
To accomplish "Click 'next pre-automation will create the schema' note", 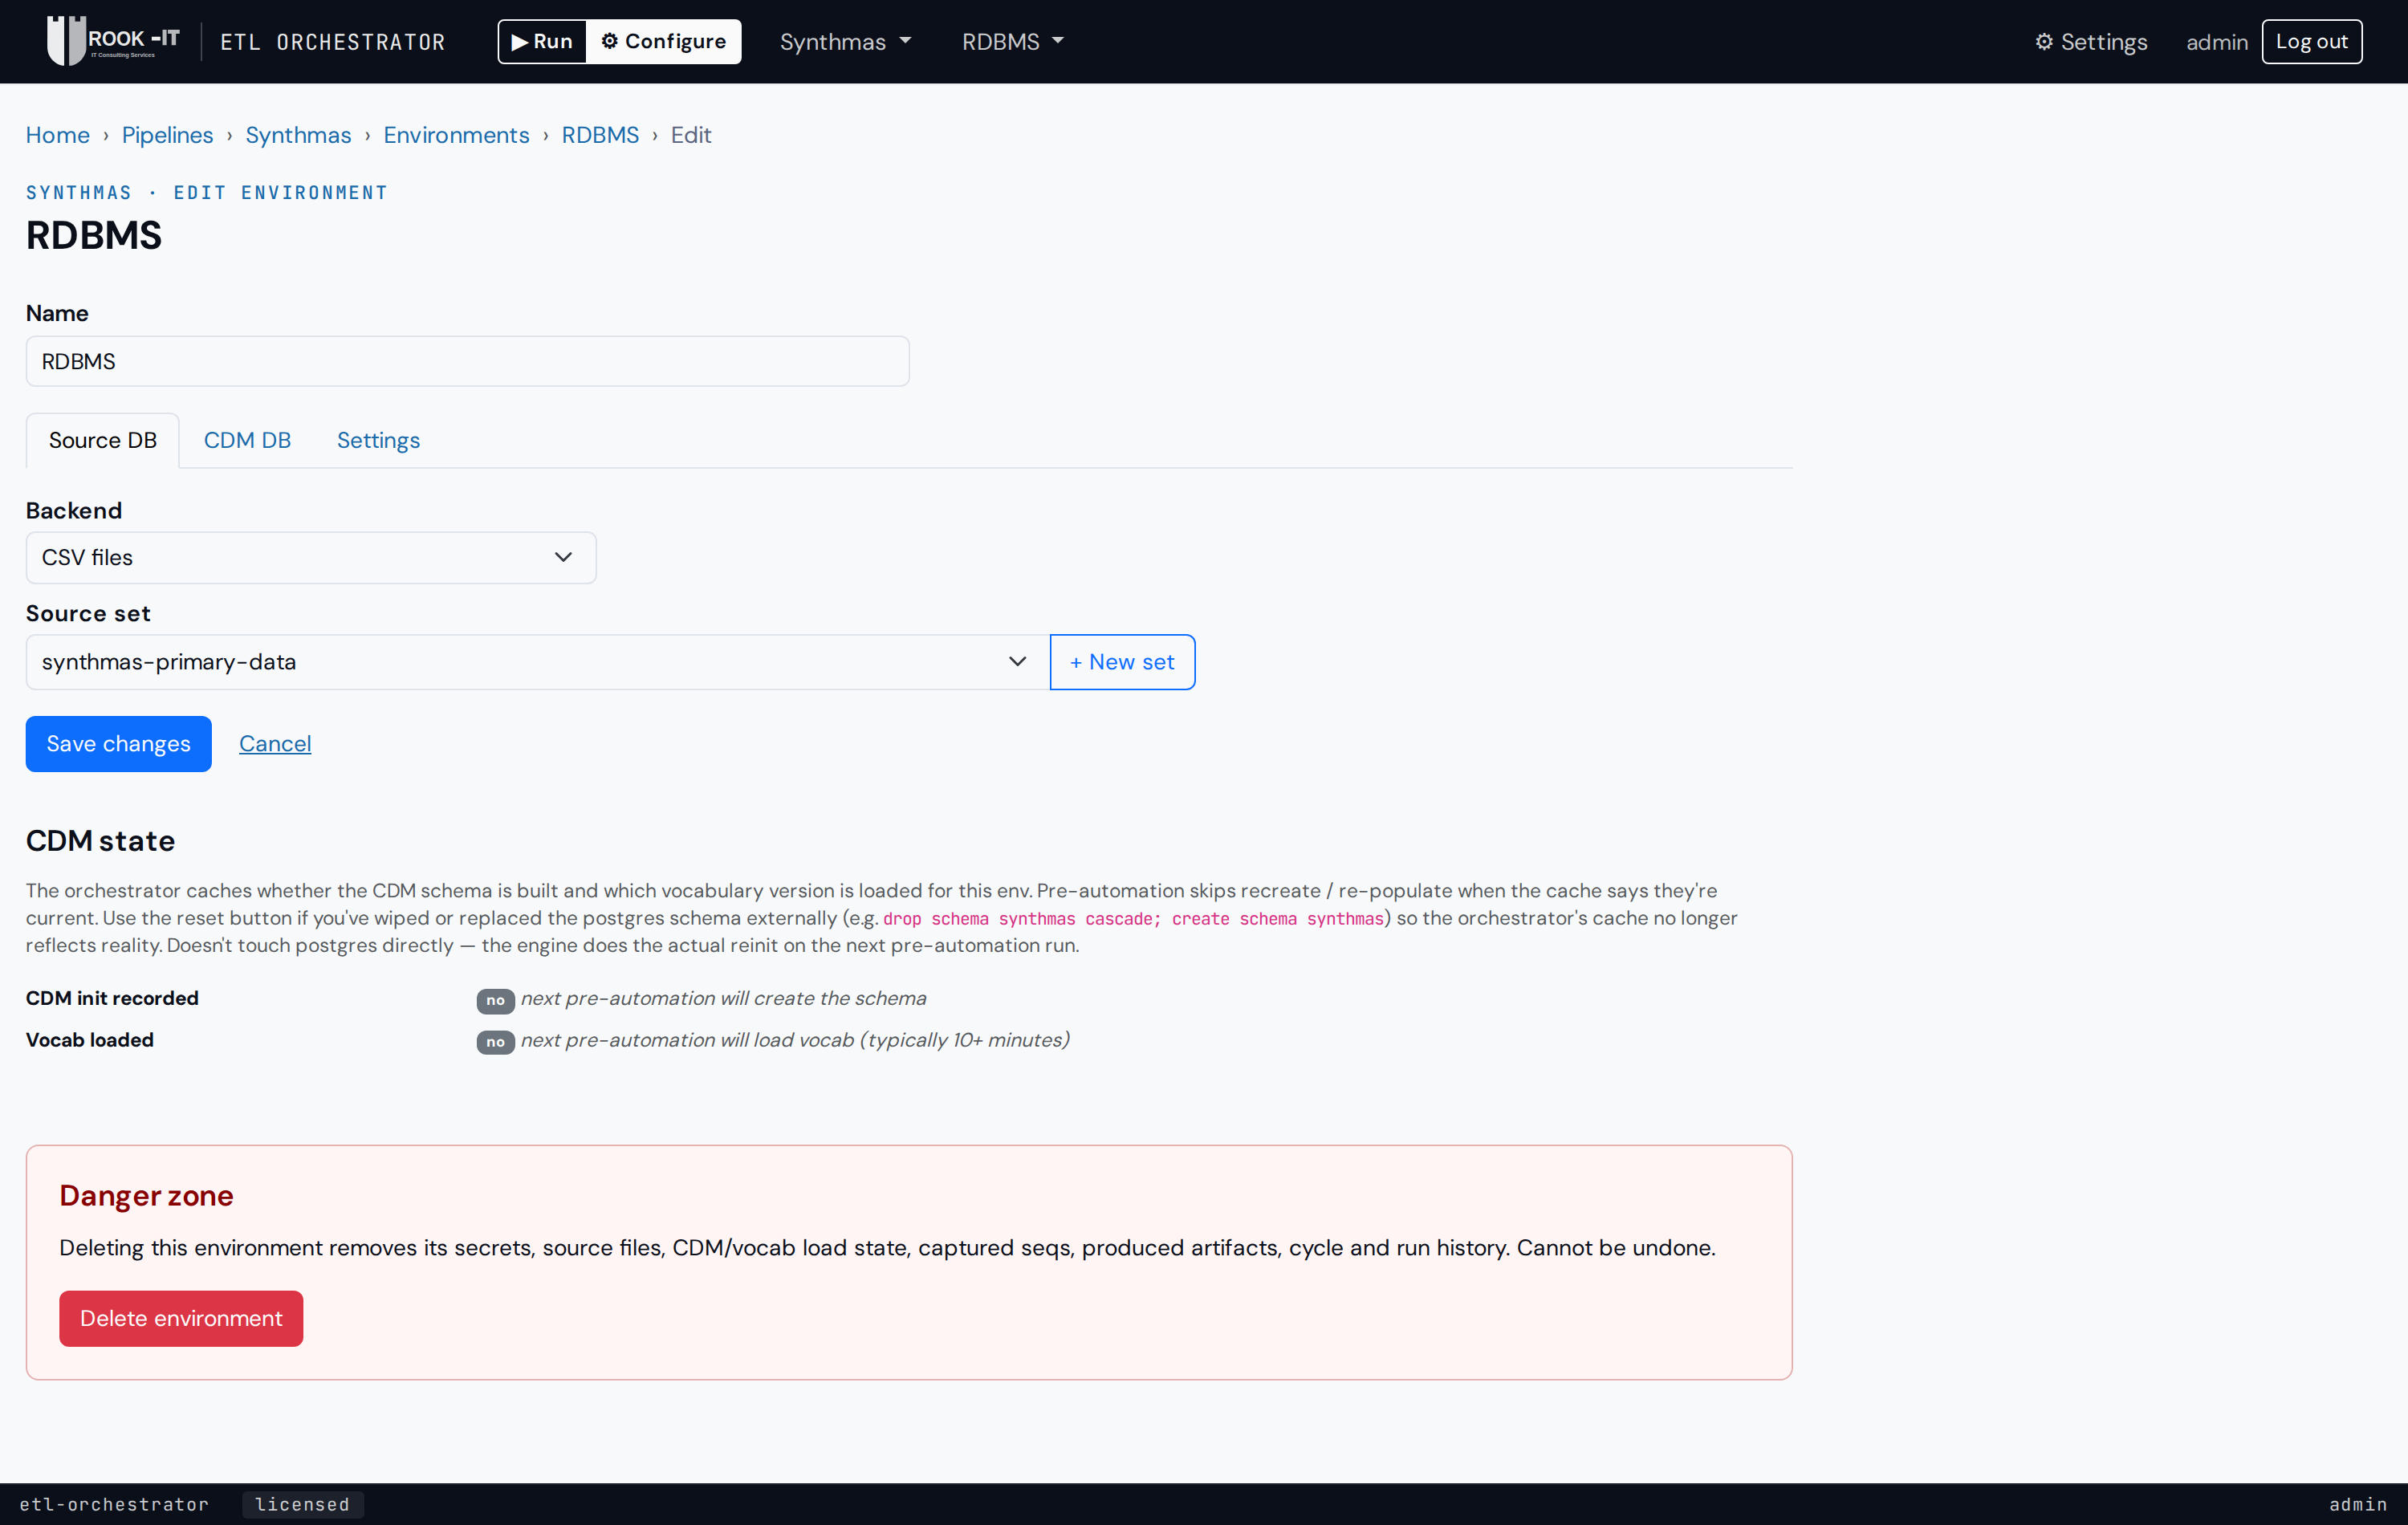I will coord(723,998).
